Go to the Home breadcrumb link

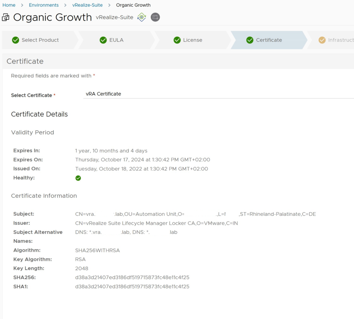(x=9, y=5)
